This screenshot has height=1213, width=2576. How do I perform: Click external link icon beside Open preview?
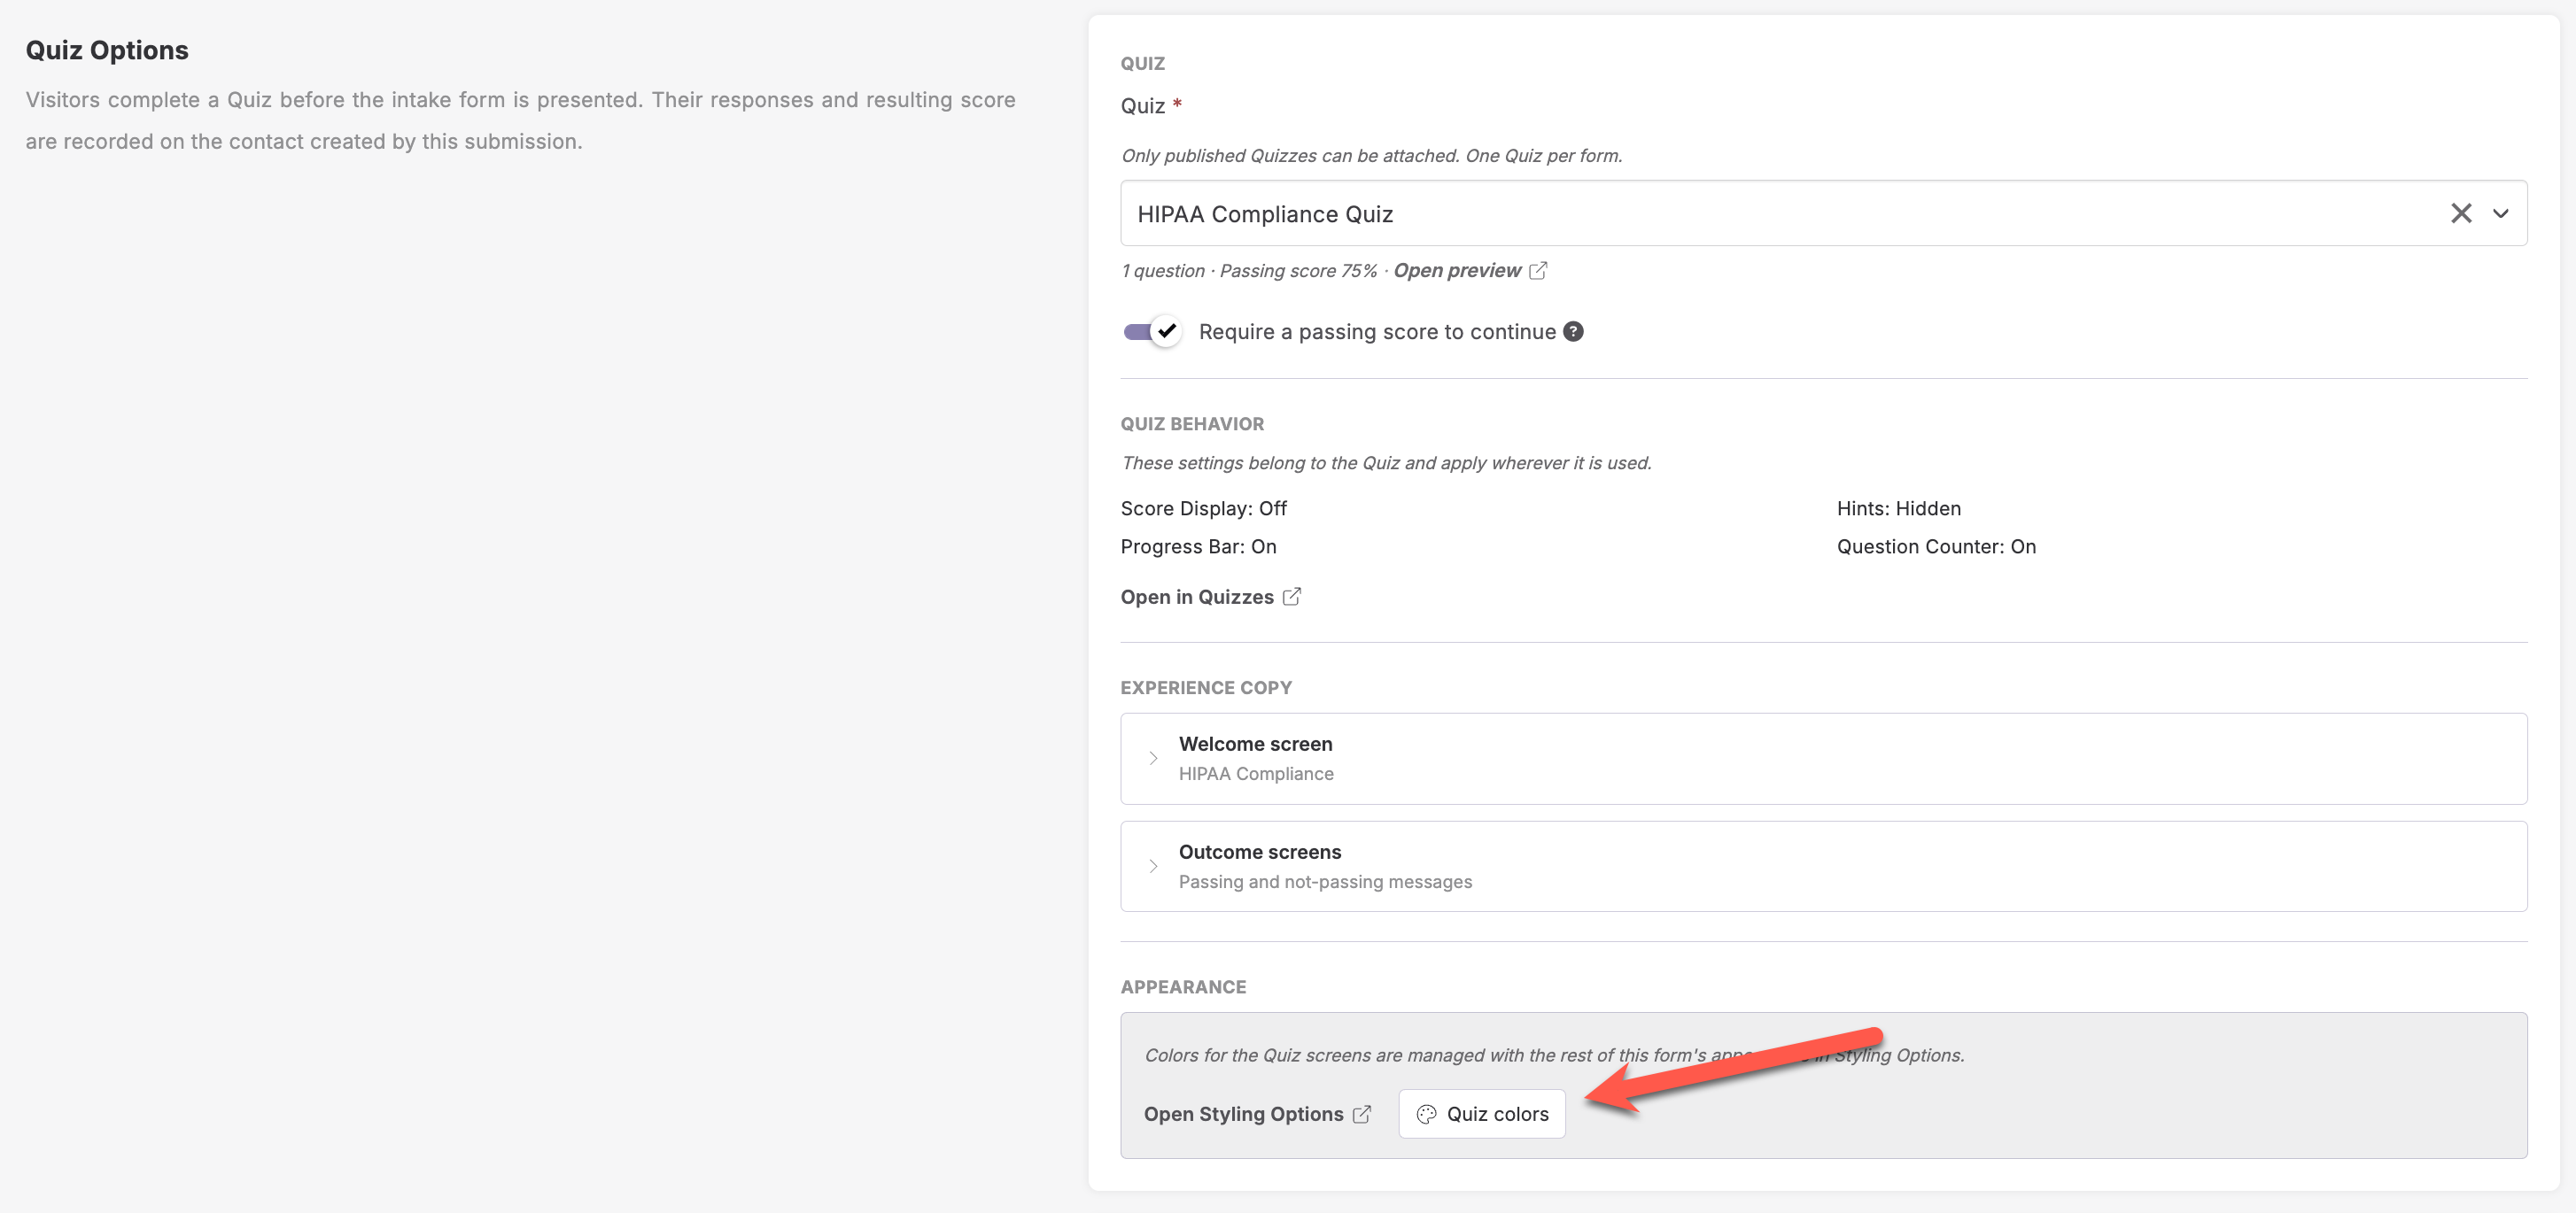tap(1538, 271)
